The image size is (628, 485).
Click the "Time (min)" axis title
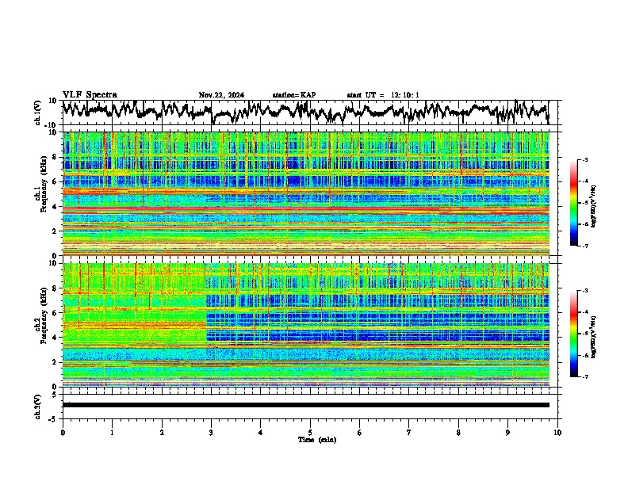click(317, 440)
